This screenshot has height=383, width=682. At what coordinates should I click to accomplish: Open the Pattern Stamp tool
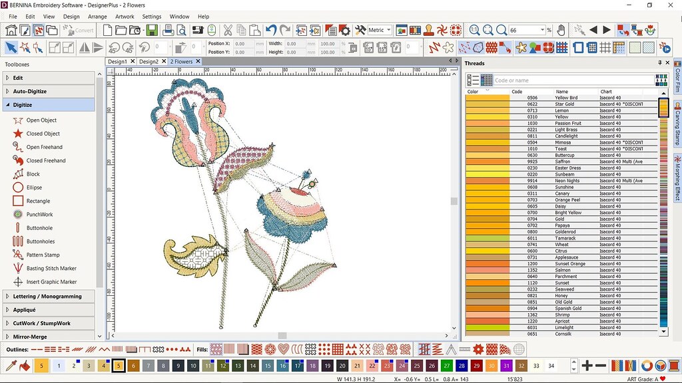[43, 255]
